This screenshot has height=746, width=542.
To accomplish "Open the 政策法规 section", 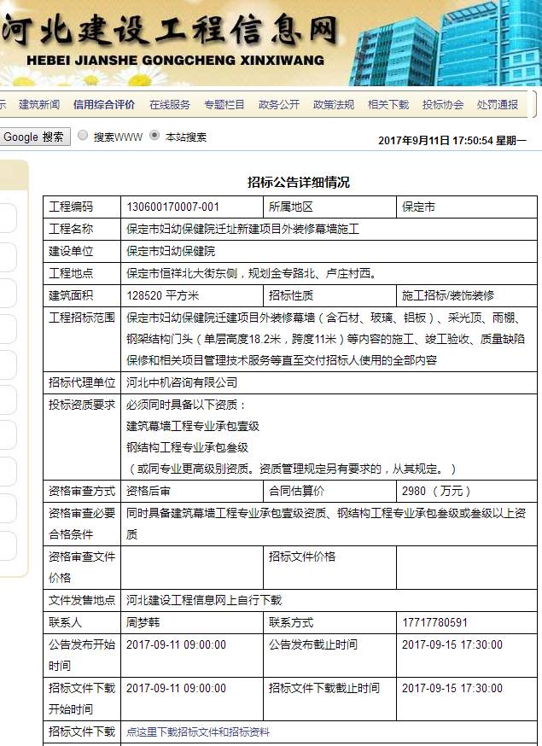I will tap(333, 105).
